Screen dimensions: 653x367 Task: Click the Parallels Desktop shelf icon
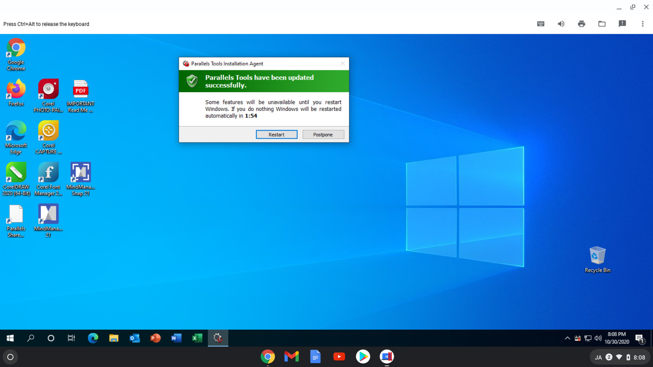tap(387, 357)
